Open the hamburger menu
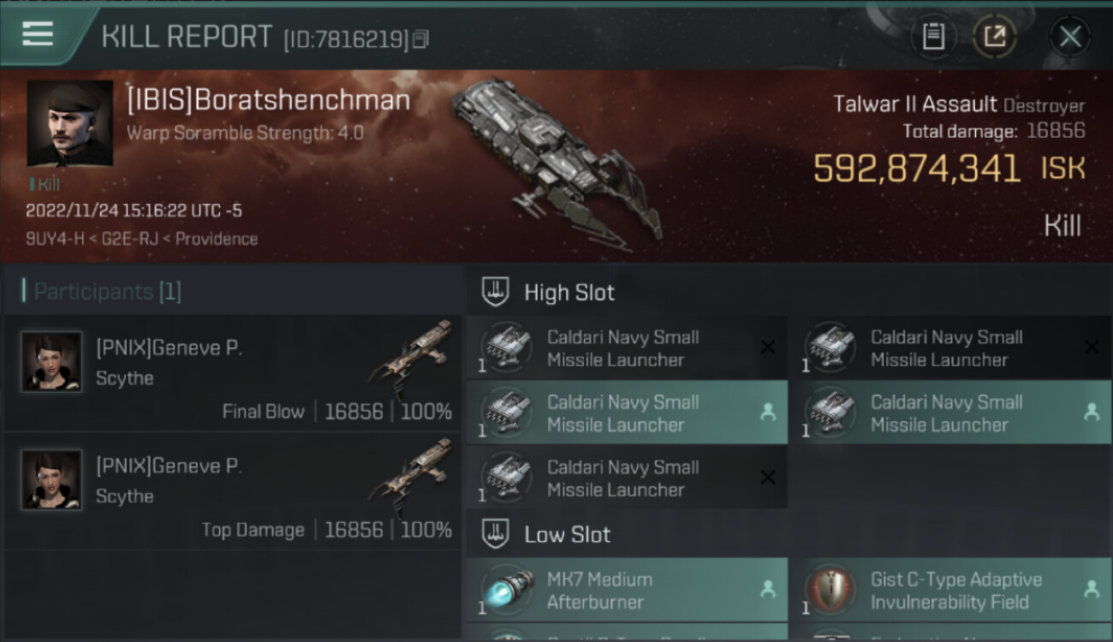The width and height of the screenshot is (1113, 642). [38, 34]
